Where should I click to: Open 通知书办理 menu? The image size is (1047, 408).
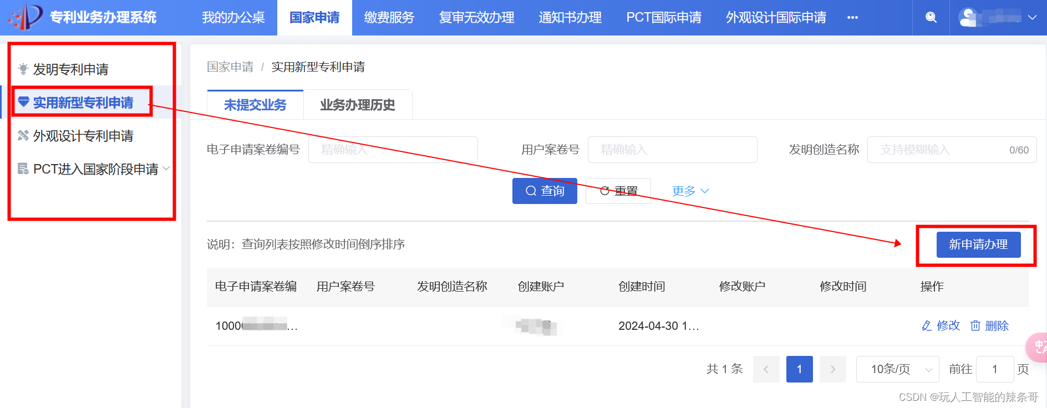coord(570,18)
